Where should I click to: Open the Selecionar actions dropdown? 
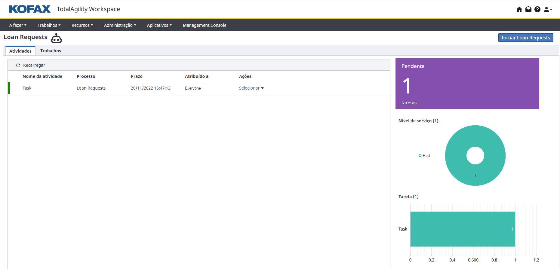(251, 88)
